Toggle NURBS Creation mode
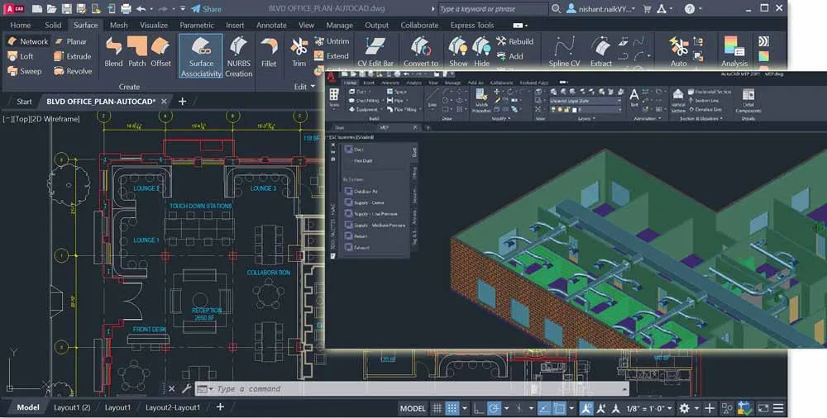 [x=238, y=57]
